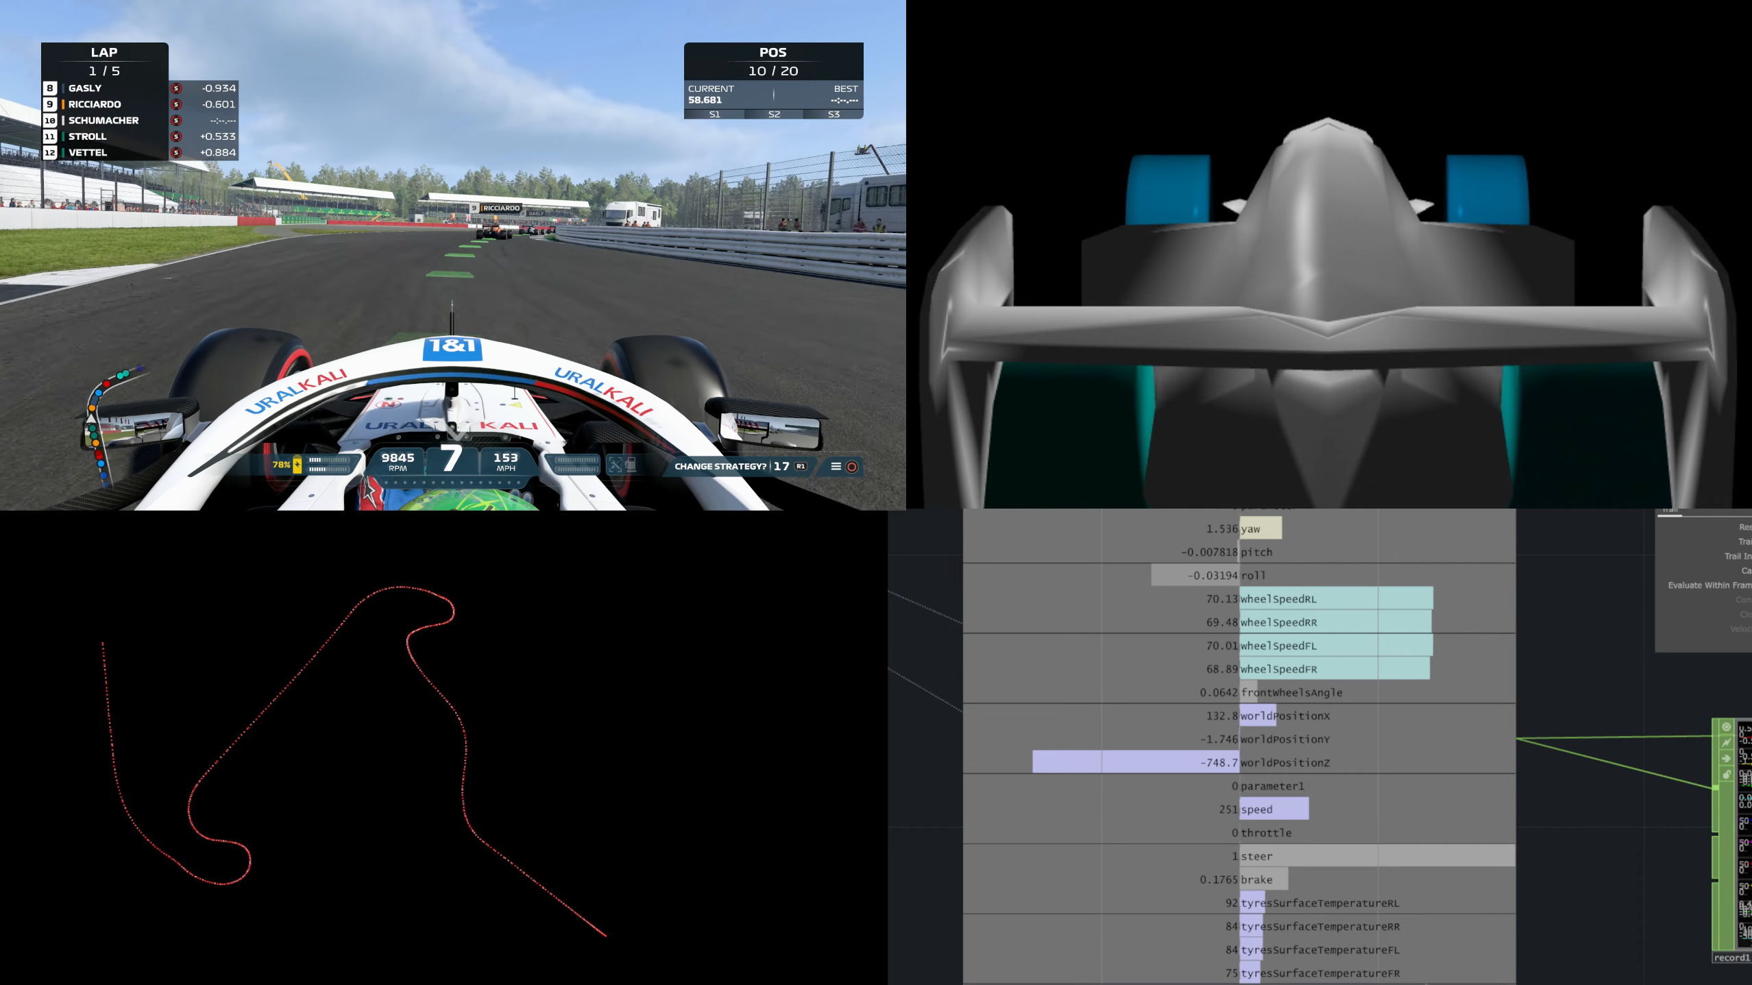Select the S2 sector tab
Viewport: 1752px width, 985px height.
(774, 114)
